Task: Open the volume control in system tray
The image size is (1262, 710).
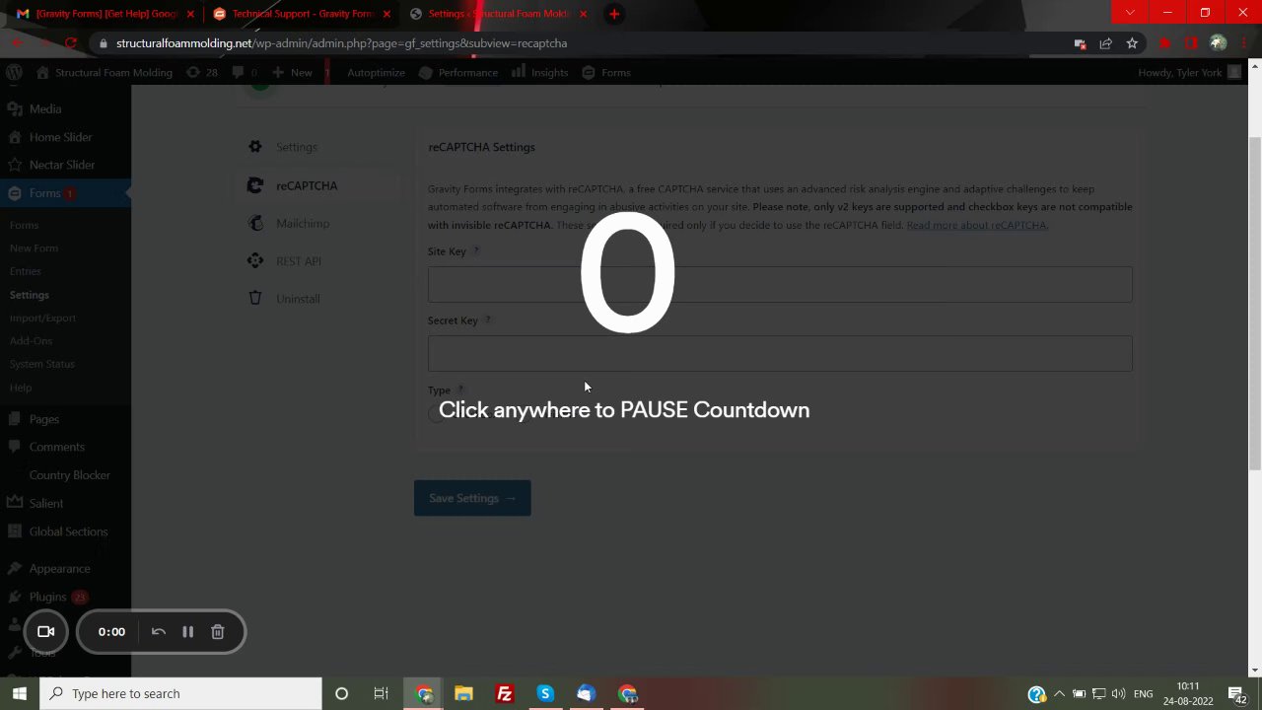Action: click(x=1118, y=693)
